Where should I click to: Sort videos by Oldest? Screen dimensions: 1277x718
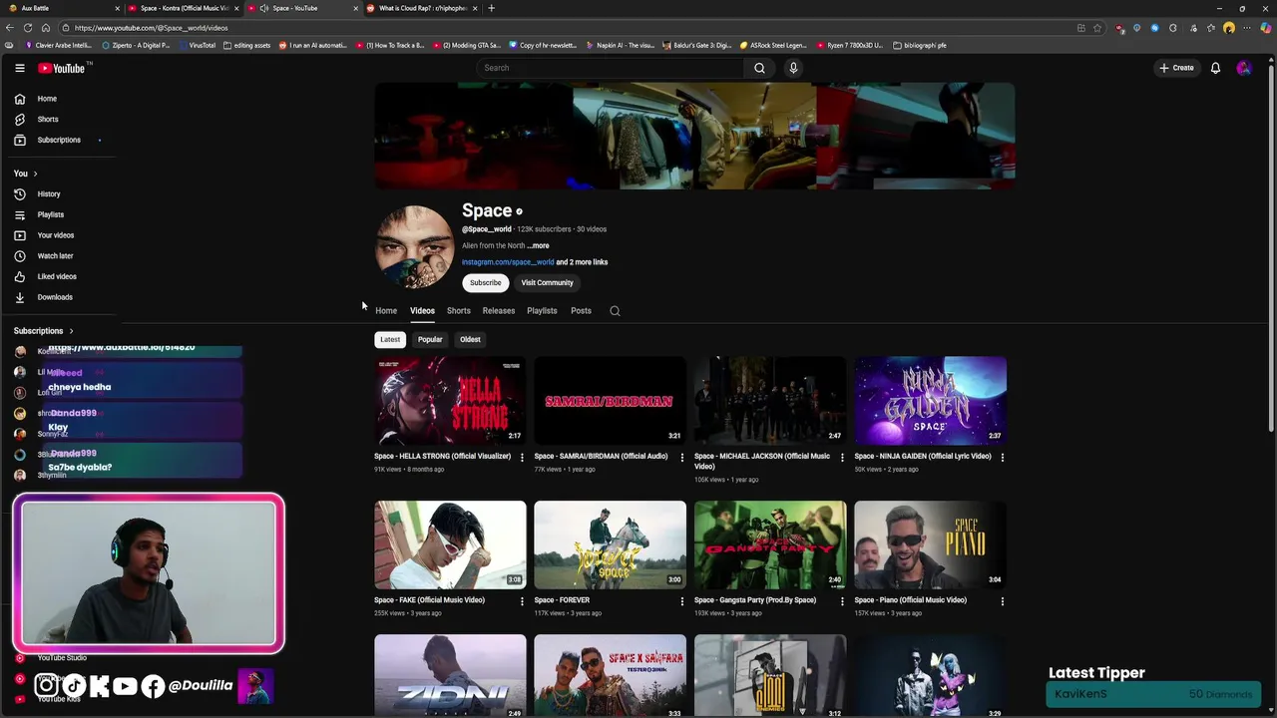(x=470, y=339)
